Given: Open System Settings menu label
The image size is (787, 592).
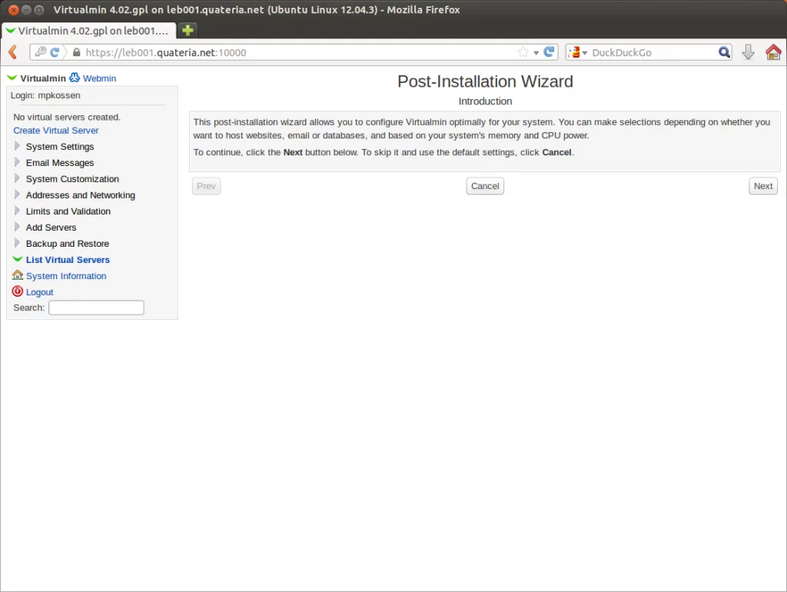Looking at the screenshot, I should (x=60, y=147).
